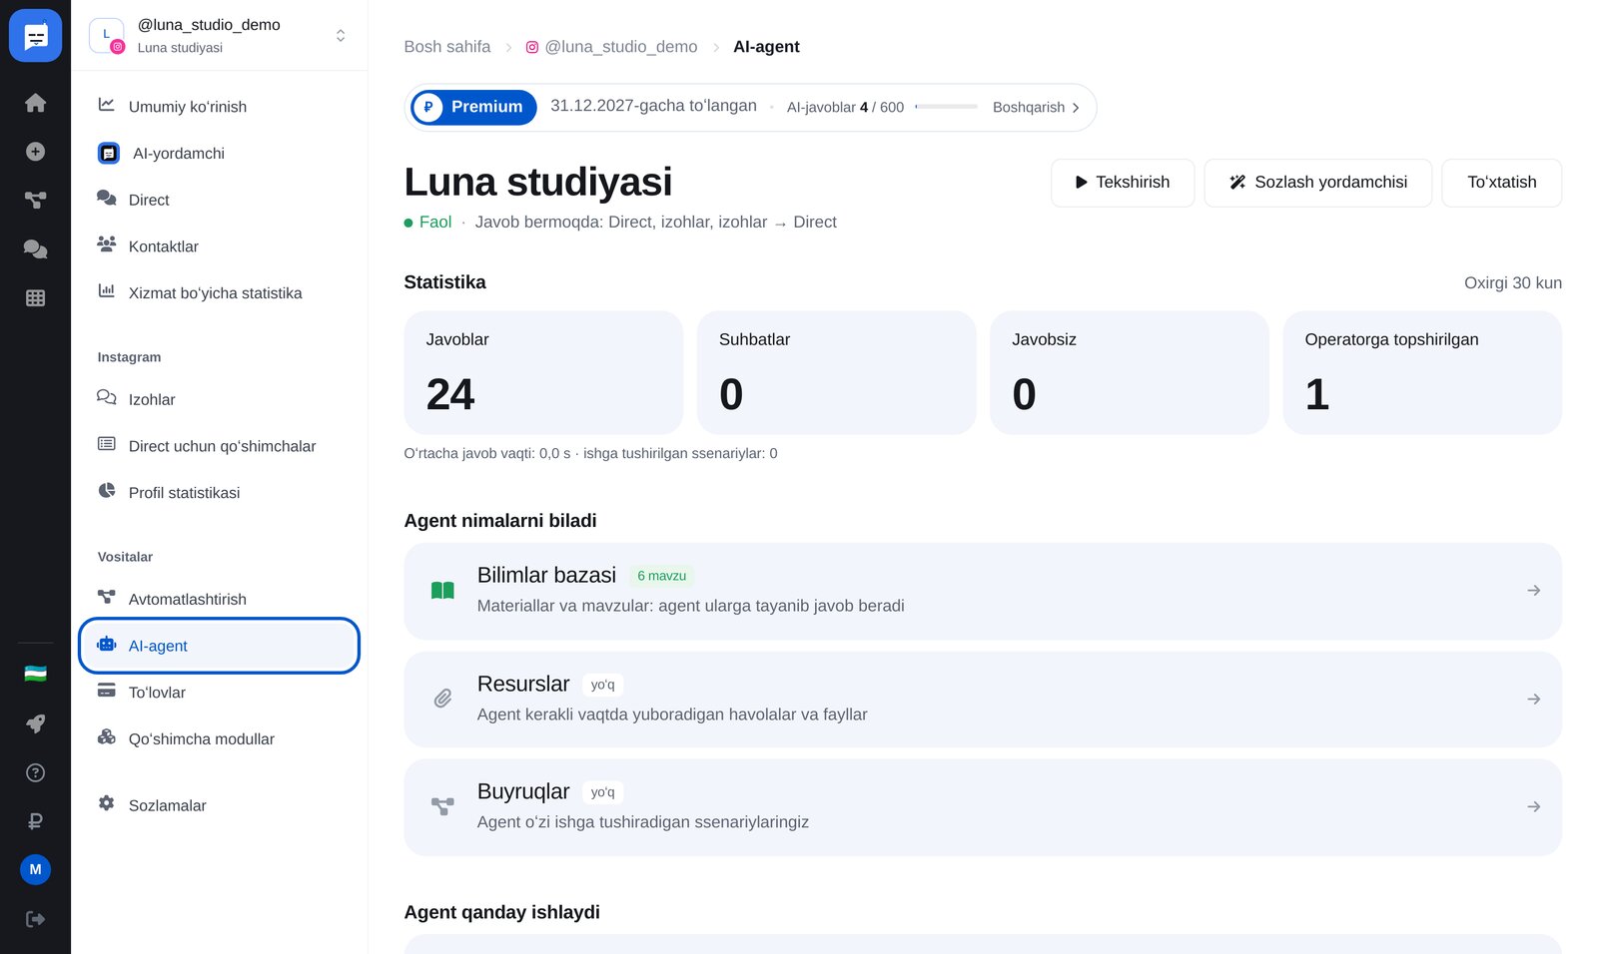Click the Tekshirish button
The width and height of the screenshot is (1598, 954).
(x=1123, y=183)
